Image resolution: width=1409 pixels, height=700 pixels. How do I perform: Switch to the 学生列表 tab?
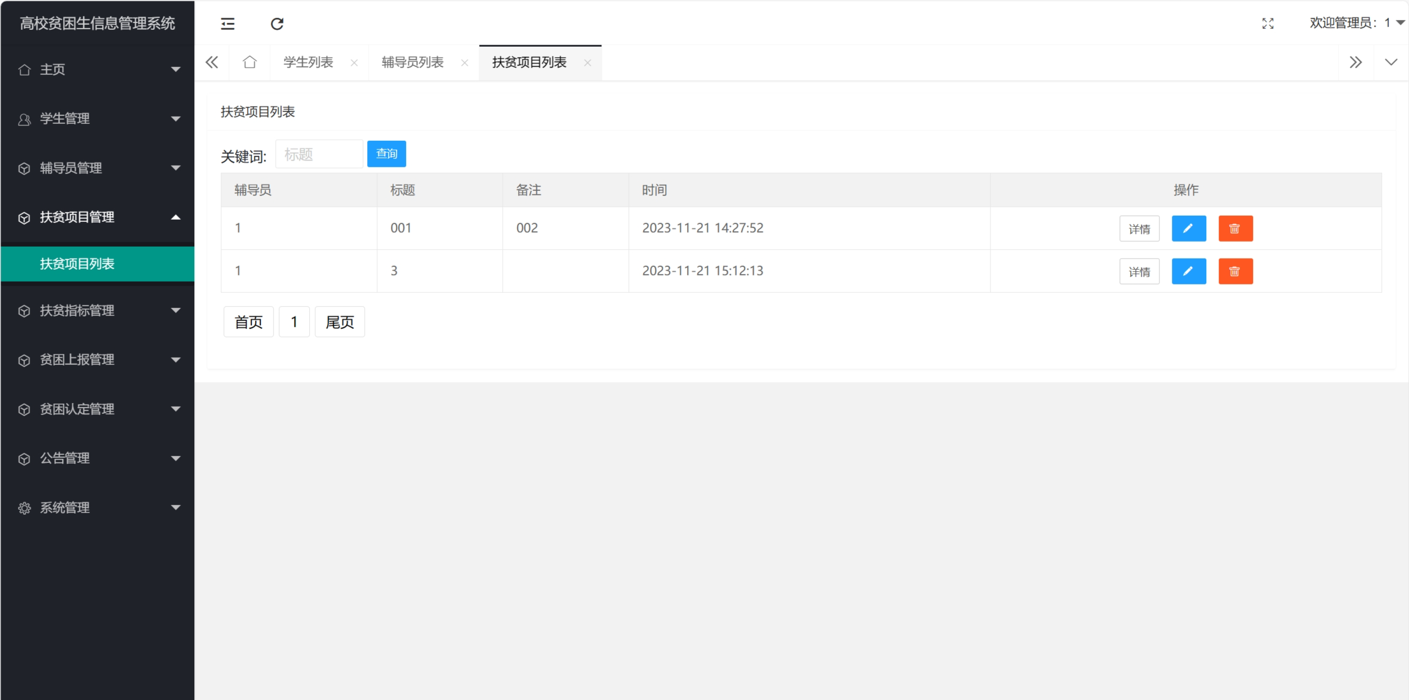click(x=308, y=62)
